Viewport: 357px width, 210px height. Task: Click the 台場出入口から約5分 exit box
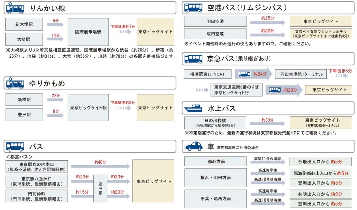click(x=321, y=162)
